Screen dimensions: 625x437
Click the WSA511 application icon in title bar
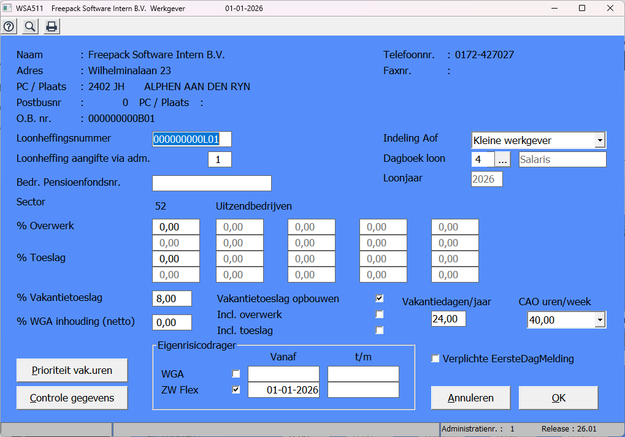pos(7,8)
